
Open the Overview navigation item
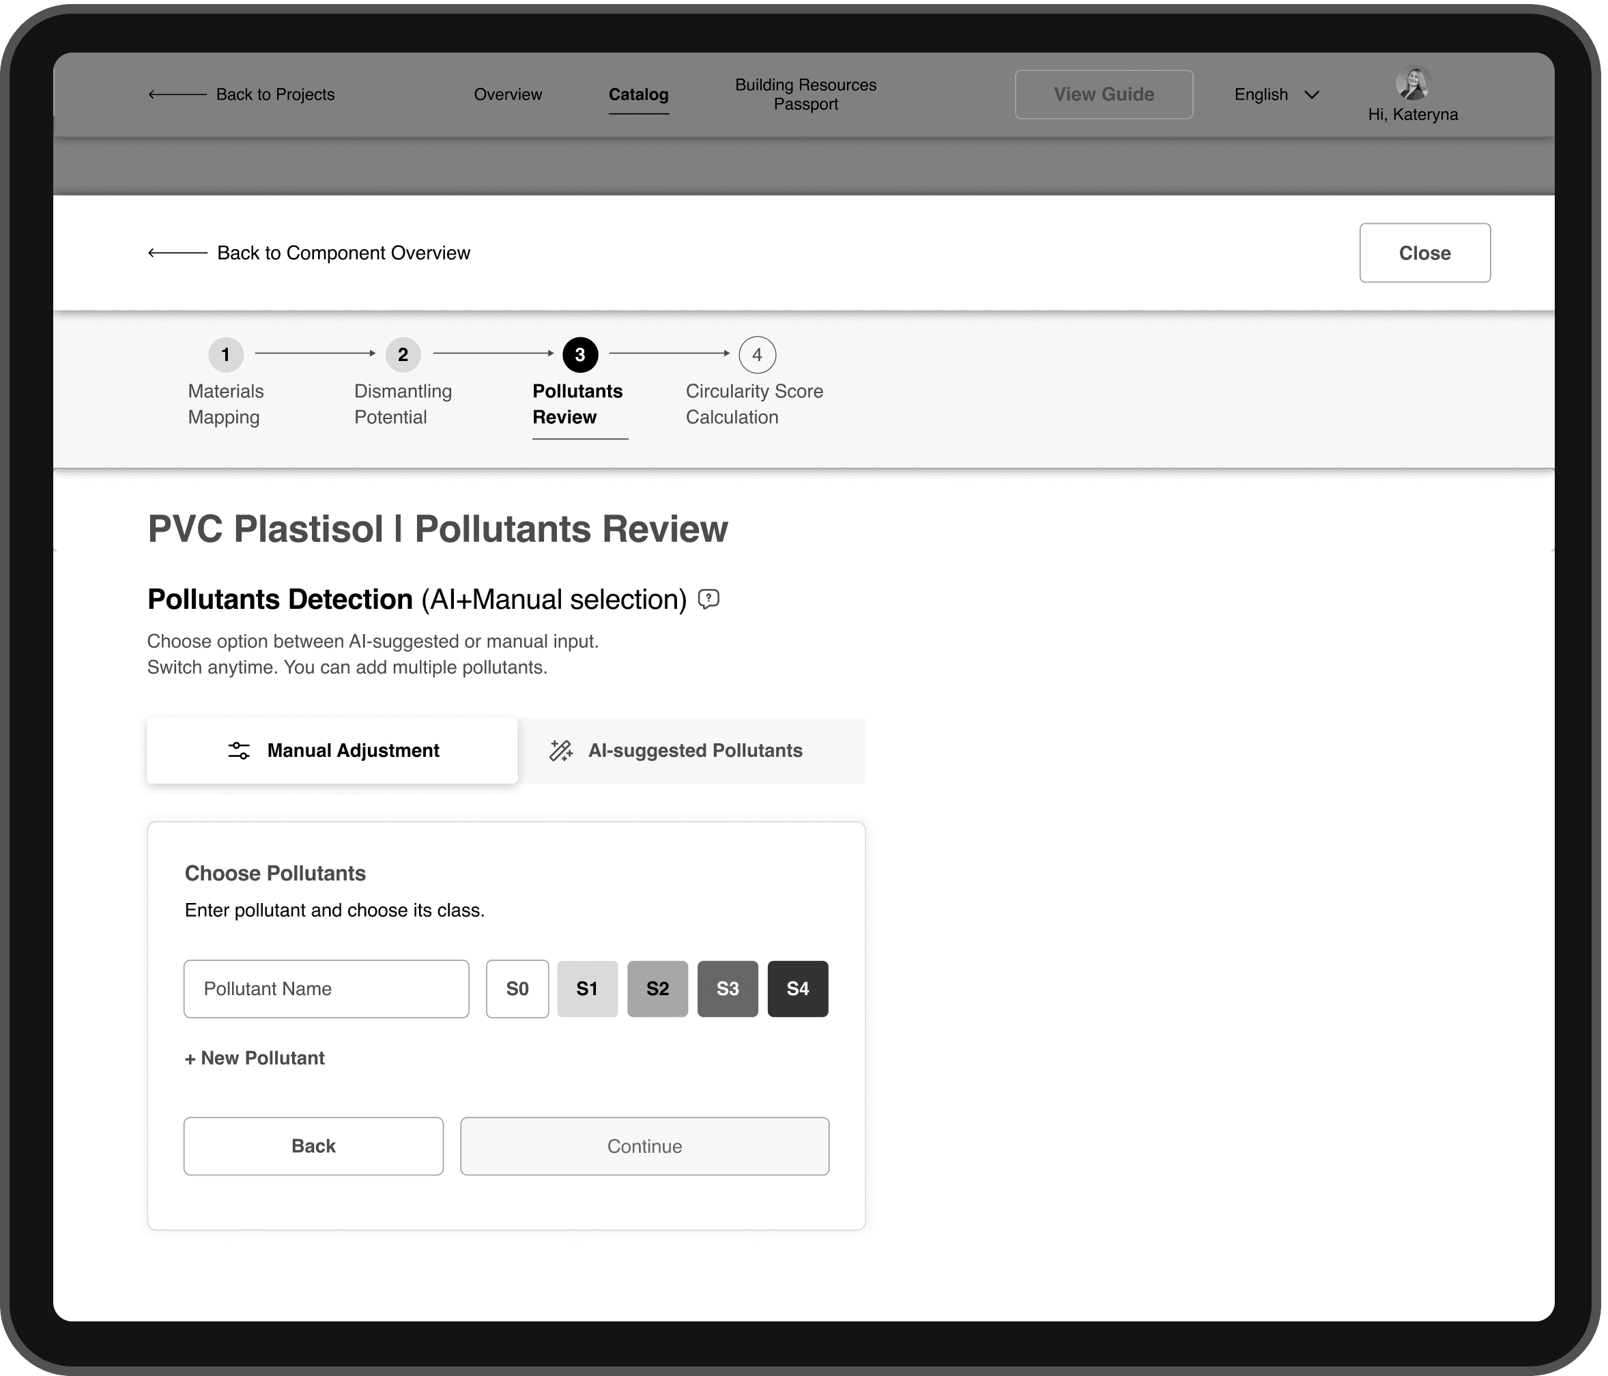(508, 95)
